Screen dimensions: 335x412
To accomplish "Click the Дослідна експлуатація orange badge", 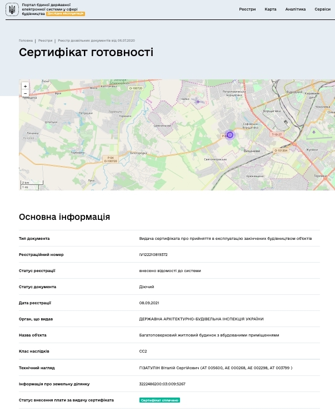I will coord(66,14).
